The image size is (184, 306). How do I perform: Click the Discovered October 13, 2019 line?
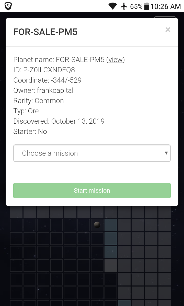pyautogui.click(x=59, y=121)
